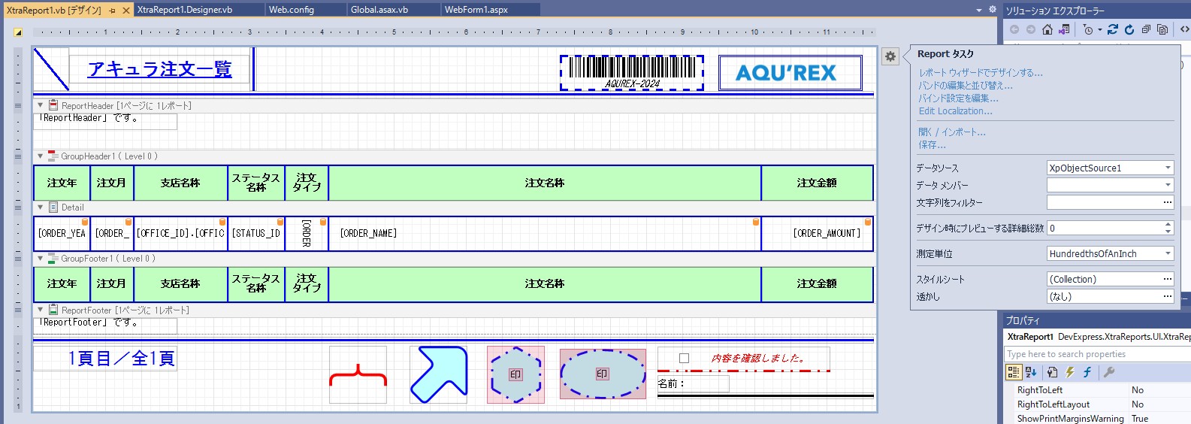The height and width of the screenshot is (424, 1191).
Task: Collapse the GroupHeader1 band
Action: pos(41,156)
